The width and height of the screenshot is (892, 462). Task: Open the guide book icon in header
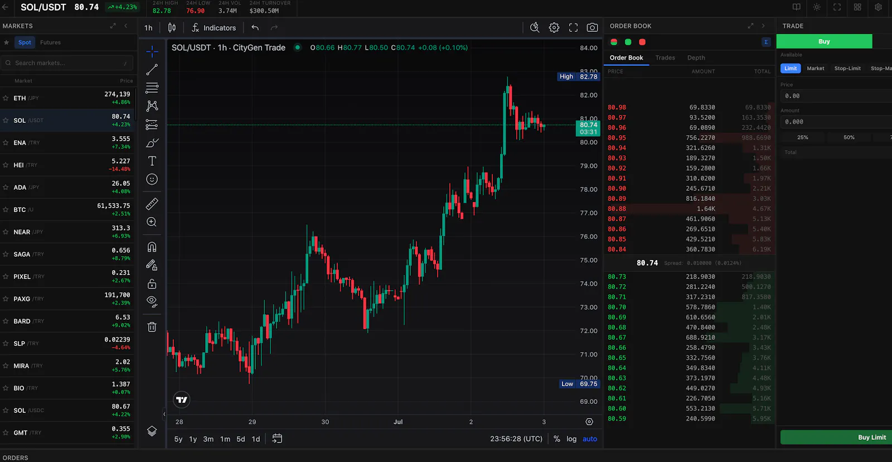tap(797, 7)
